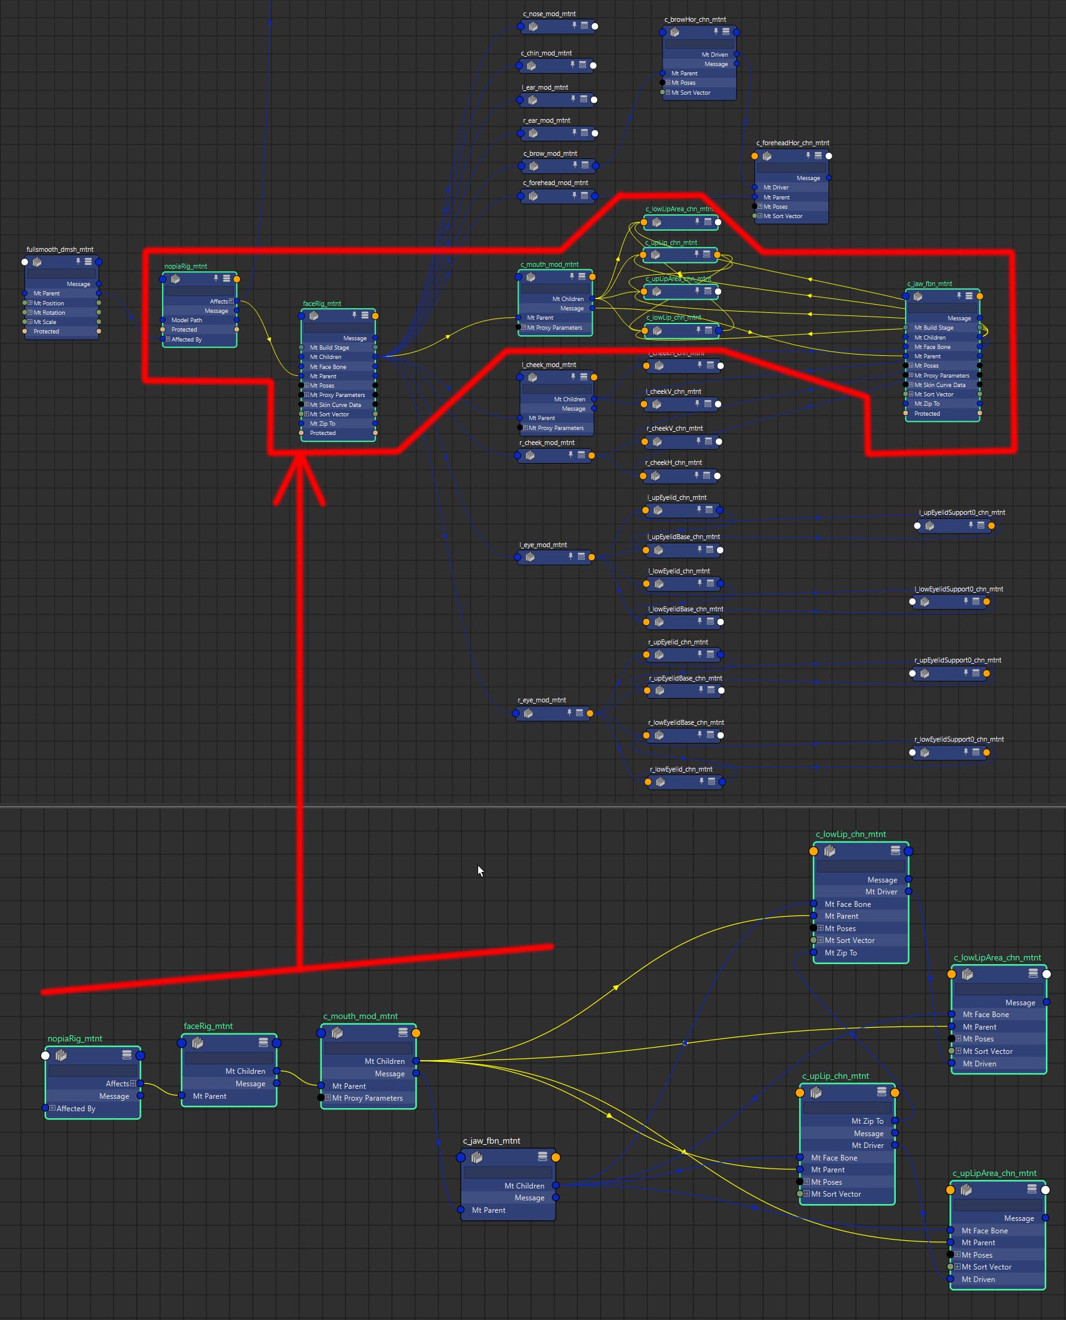Click the node icon on r_cheek_mod_mtnt
1066x1320 pixels.
click(530, 456)
